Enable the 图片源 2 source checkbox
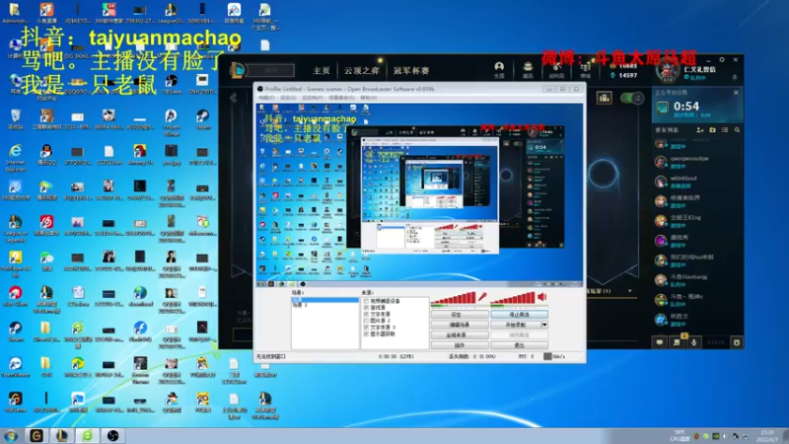789x444 pixels. click(x=366, y=321)
